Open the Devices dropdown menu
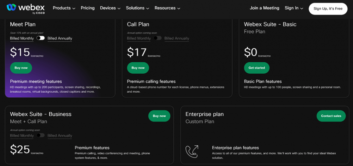 click(110, 8)
